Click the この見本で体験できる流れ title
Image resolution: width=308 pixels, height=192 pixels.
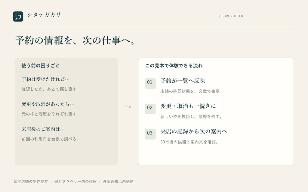174,66
